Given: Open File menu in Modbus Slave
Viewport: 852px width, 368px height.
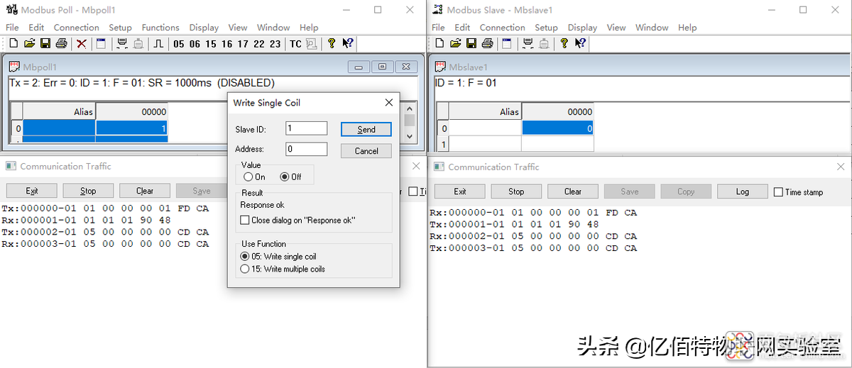Looking at the screenshot, I should click(x=438, y=28).
